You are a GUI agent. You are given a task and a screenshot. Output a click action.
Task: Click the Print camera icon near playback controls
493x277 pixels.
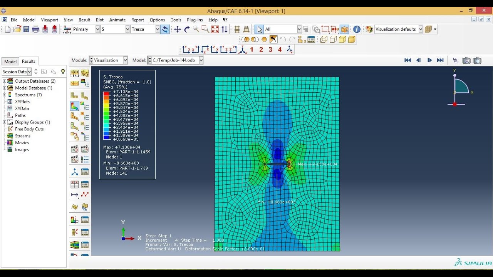tap(466, 60)
